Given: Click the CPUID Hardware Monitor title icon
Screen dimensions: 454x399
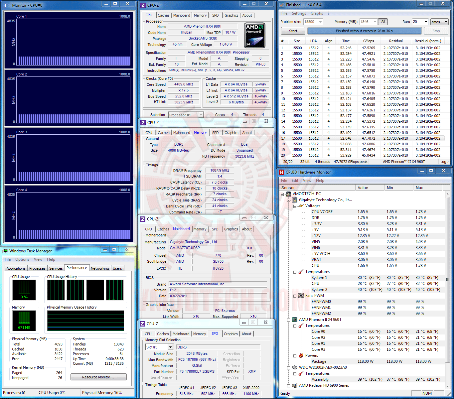Looking at the screenshot, I should [x=281, y=172].
